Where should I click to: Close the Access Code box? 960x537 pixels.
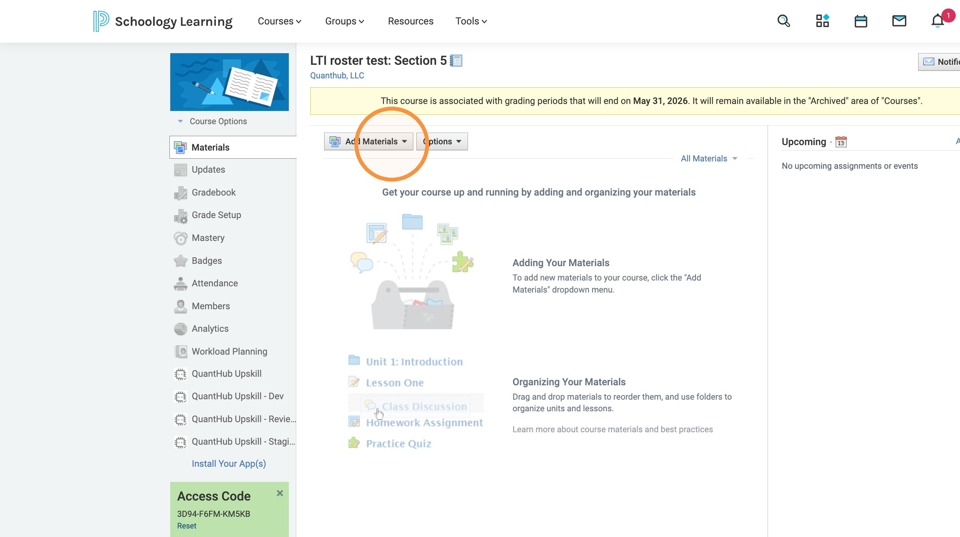tap(280, 493)
